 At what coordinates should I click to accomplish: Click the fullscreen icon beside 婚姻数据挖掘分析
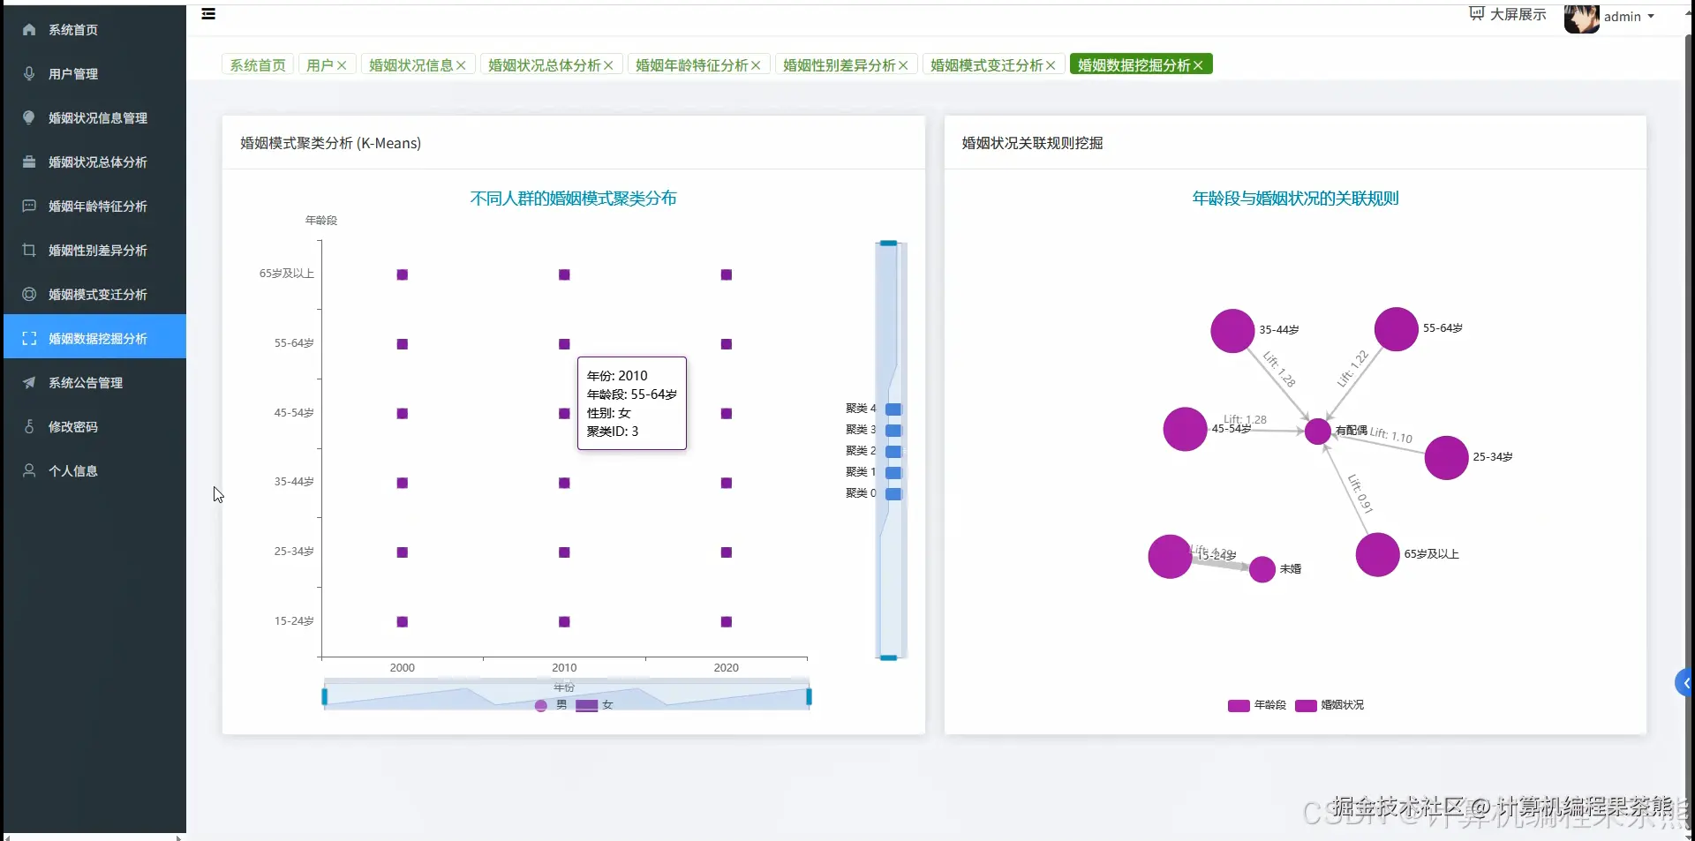click(29, 339)
